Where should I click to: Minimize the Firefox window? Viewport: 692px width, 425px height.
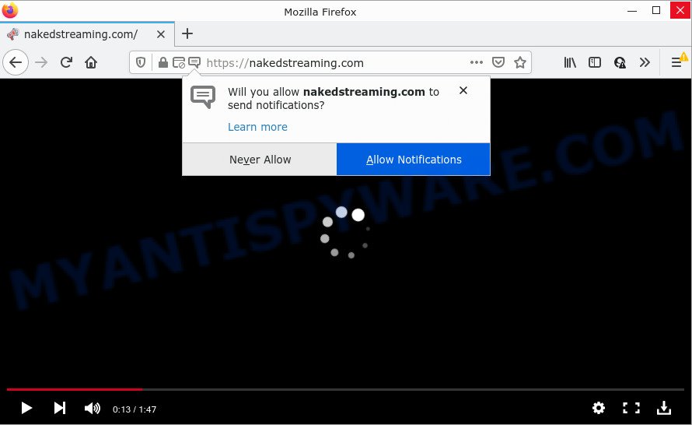(x=632, y=11)
